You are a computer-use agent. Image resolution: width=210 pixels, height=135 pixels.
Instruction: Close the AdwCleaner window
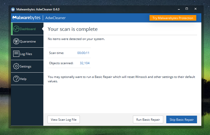pyautogui.click(x=196, y=9)
